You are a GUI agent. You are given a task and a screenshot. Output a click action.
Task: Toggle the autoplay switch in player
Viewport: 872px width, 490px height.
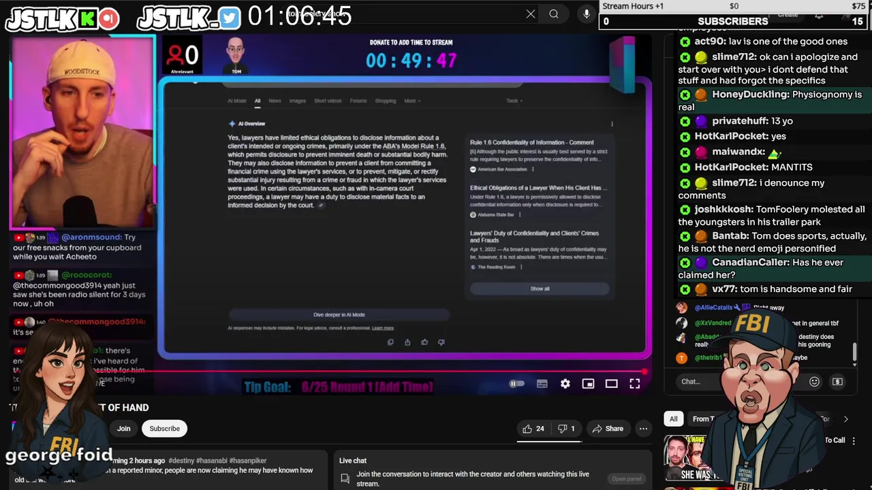[517, 384]
